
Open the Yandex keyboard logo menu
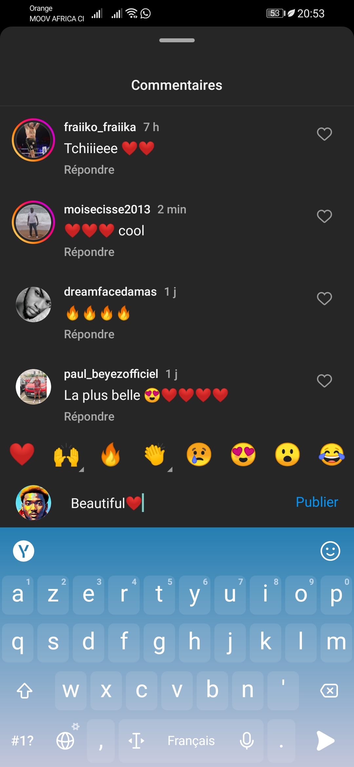coord(24,551)
